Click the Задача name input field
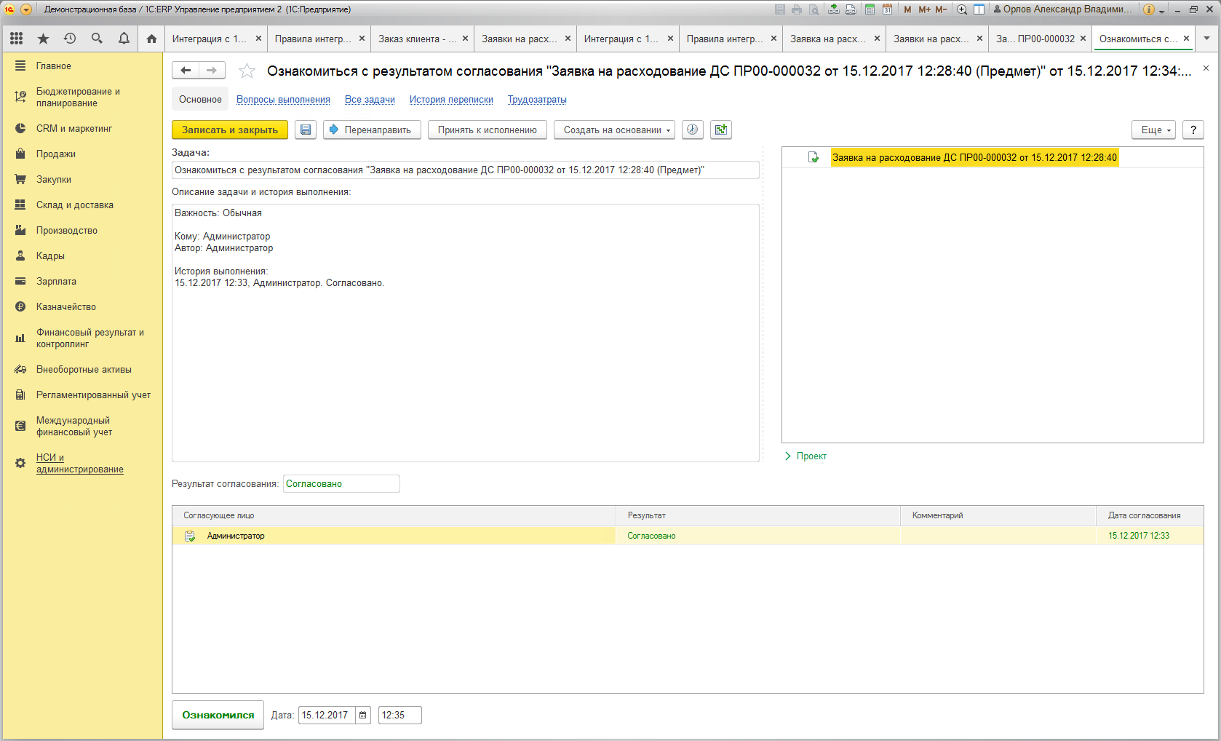Screen dimensions: 1221x741 click(x=466, y=170)
